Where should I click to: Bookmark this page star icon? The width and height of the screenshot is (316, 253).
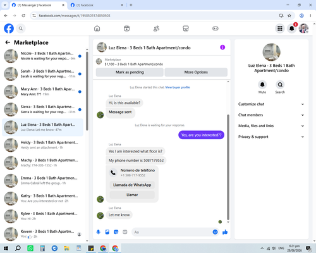289,16
